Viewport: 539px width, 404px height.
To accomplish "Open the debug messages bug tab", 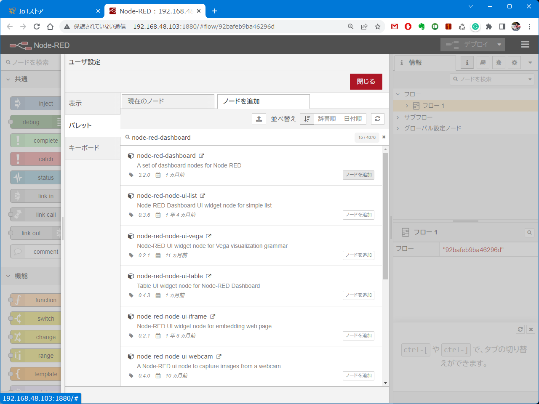I will (x=499, y=62).
